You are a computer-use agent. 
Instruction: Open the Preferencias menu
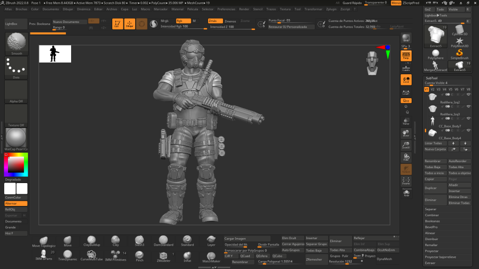click(226, 9)
